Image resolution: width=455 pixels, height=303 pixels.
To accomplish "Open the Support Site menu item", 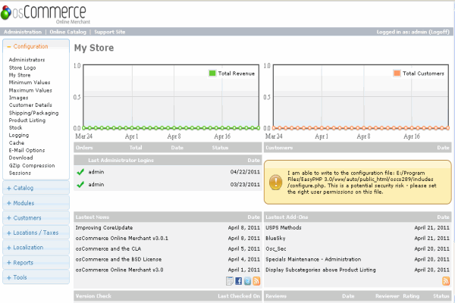I will pyautogui.click(x=110, y=32).
